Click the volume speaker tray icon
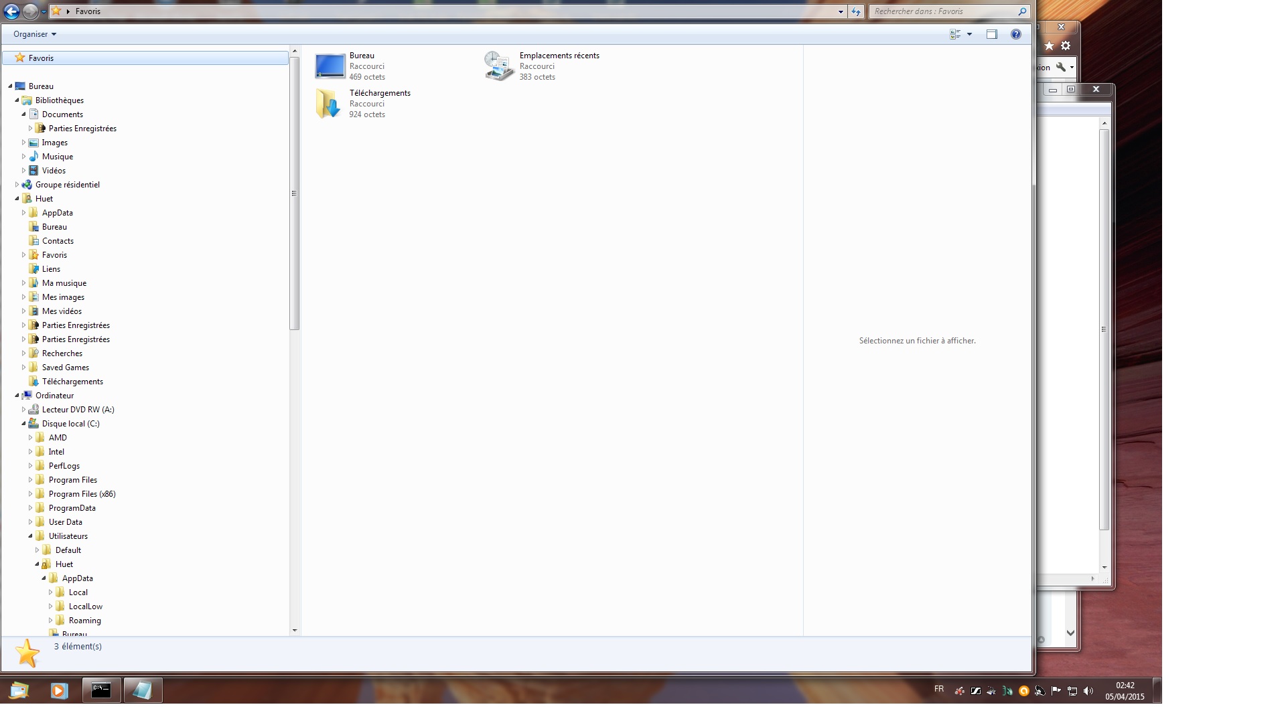 (1088, 691)
